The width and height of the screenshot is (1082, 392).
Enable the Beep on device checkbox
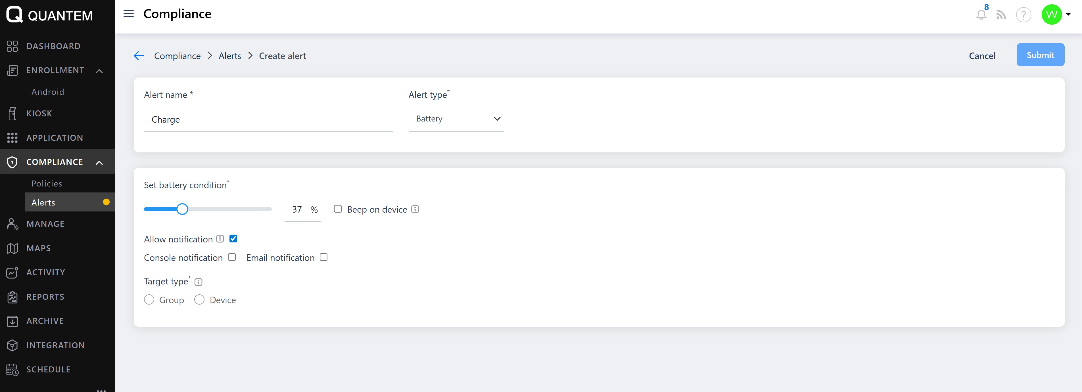338,209
